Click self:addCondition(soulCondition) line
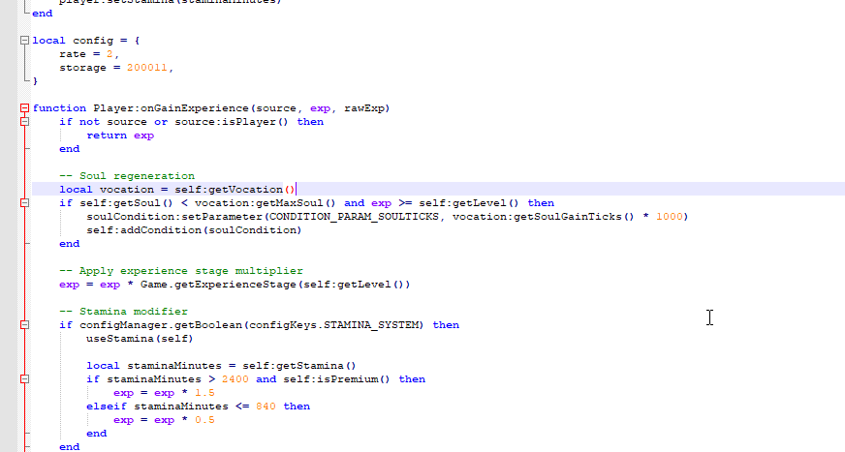Screen dimensions: 845x452 (x=194, y=230)
